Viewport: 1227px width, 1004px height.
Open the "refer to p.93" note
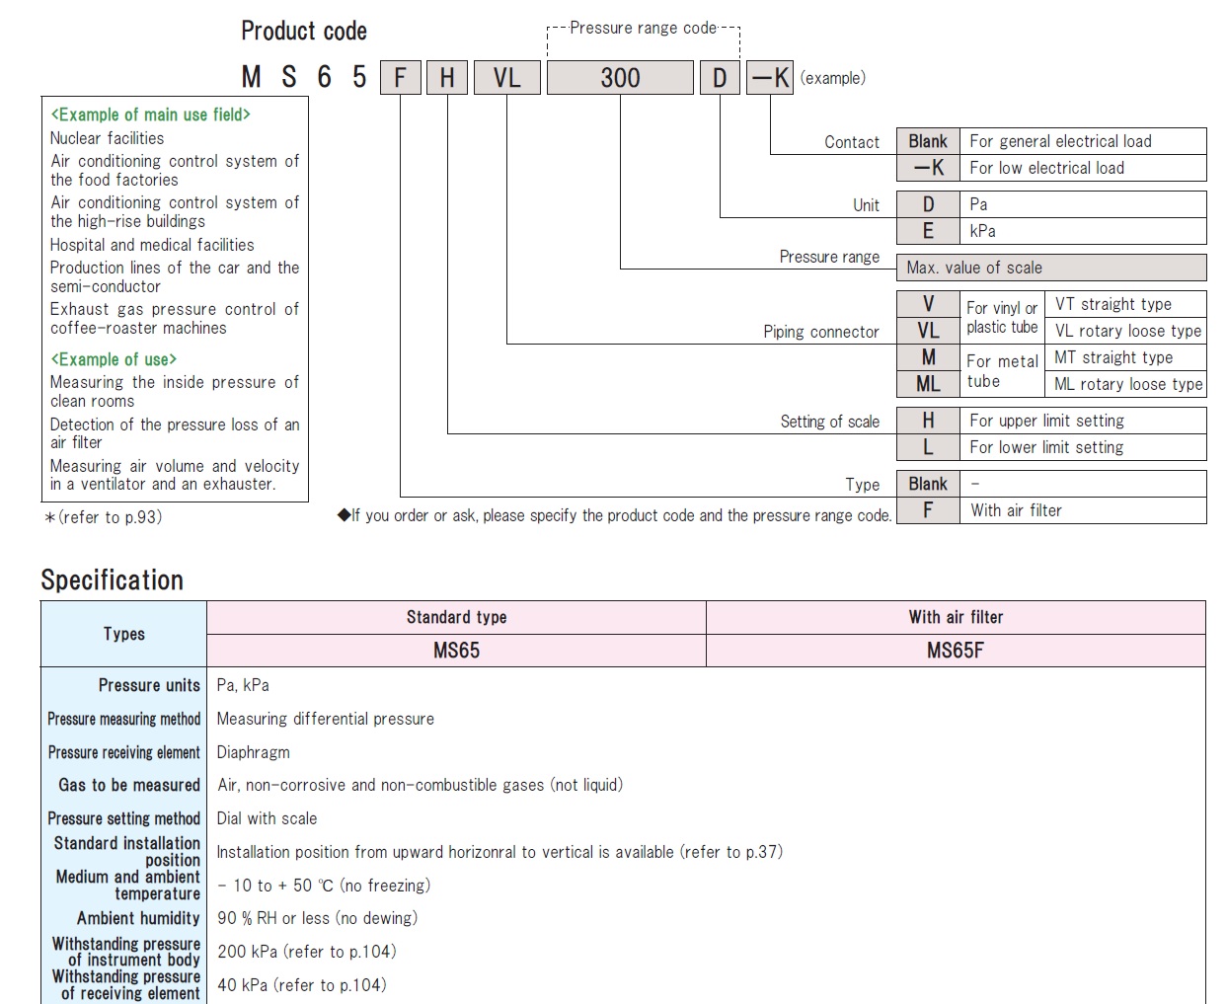tap(105, 517)
